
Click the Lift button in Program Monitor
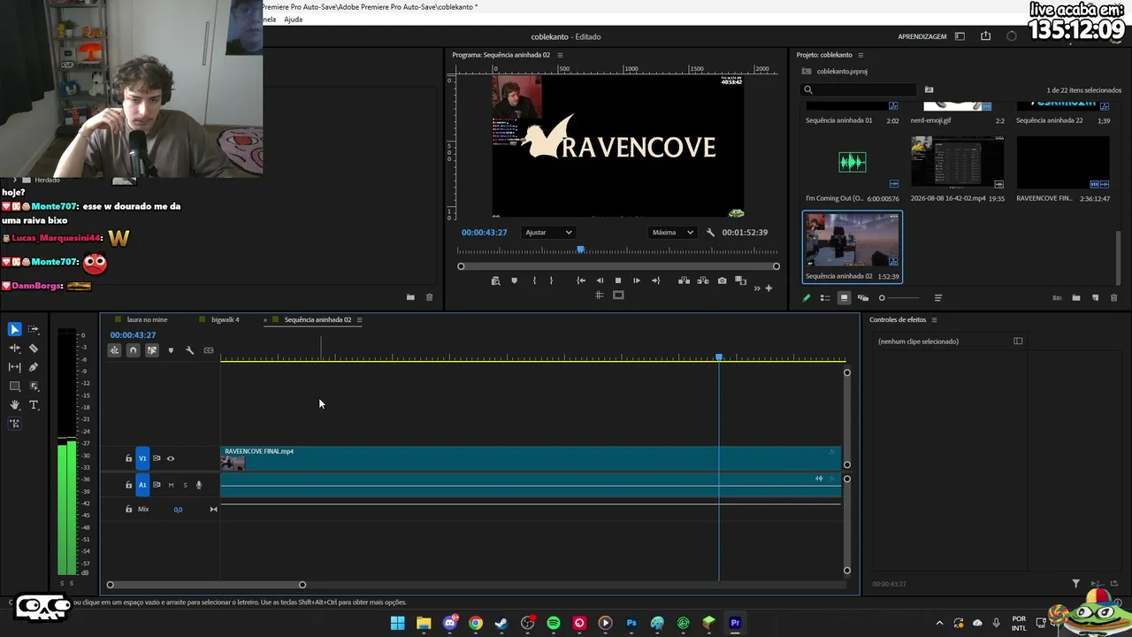click(x=684, y=280)
